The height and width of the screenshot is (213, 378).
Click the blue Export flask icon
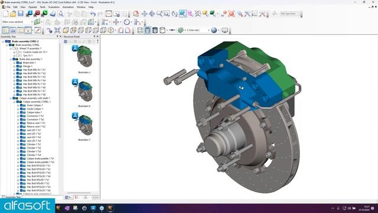point(30,14)
